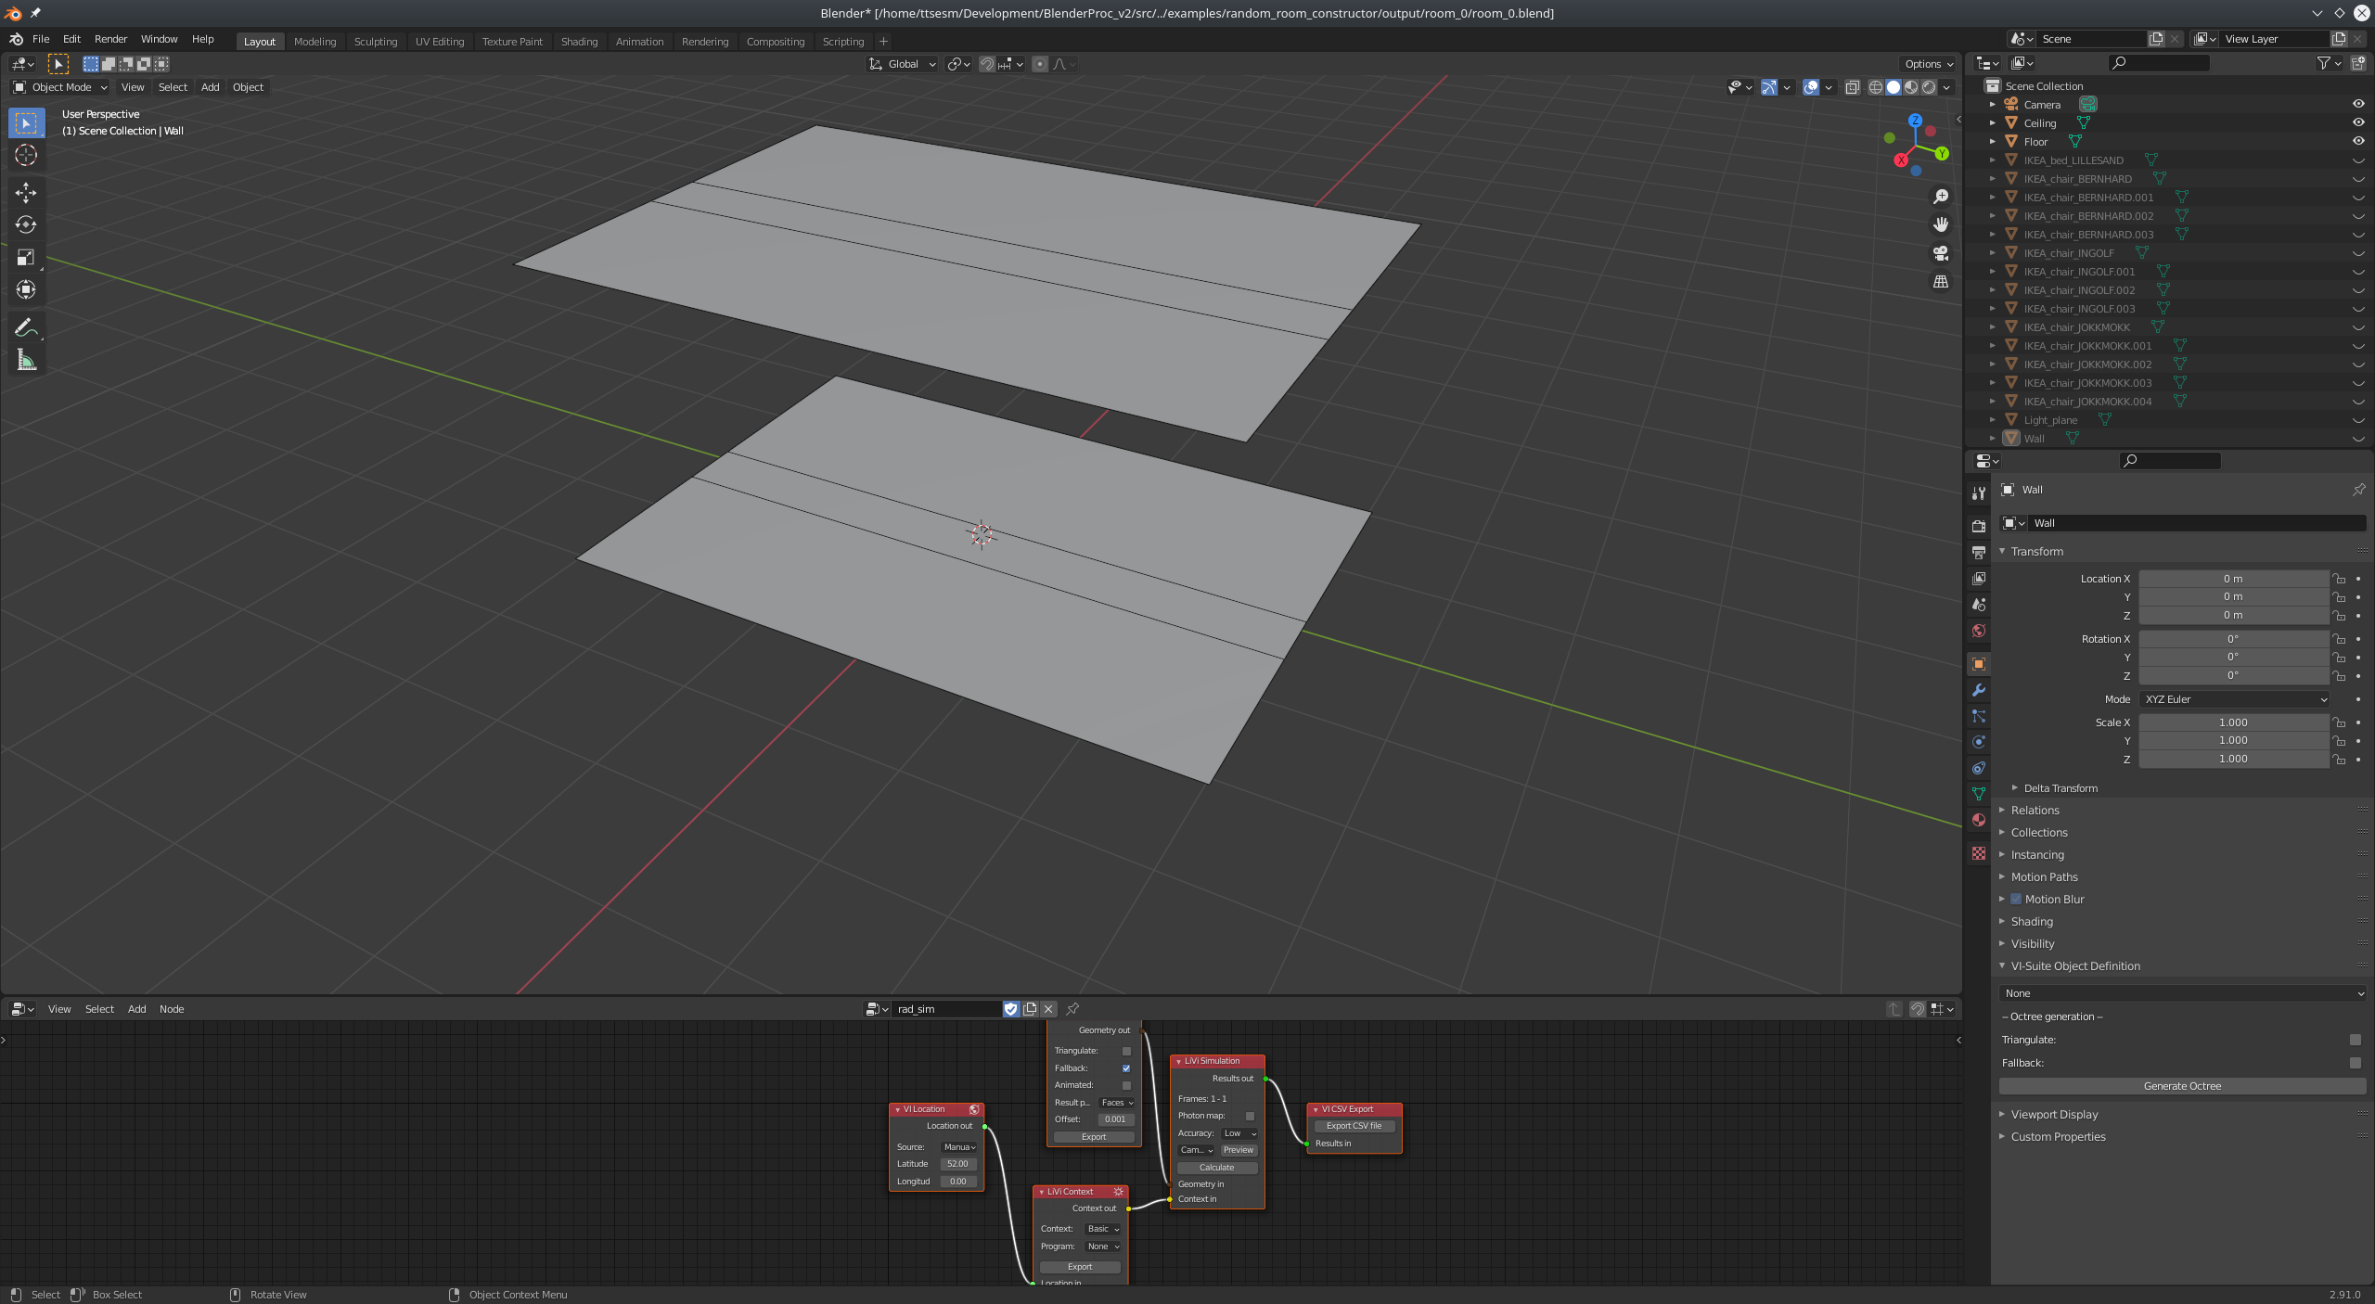Viewport: 2375px width, 1304px height.
Task: Enable the Motion Blur checkbox
Action: (2015, 899)
